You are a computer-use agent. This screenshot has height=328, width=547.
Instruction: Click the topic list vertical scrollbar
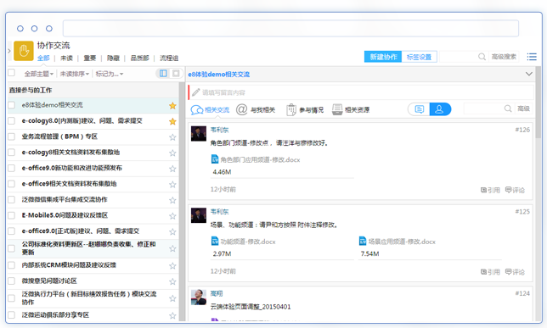tap(182, 201)
